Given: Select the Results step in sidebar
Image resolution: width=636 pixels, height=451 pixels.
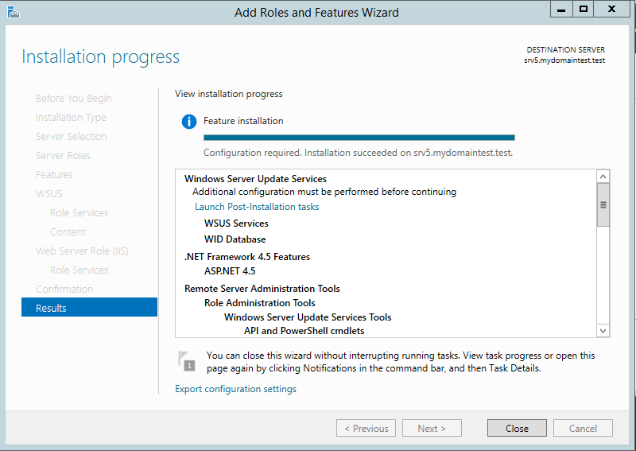Looking at the screenshot, I should pos(89,308).
